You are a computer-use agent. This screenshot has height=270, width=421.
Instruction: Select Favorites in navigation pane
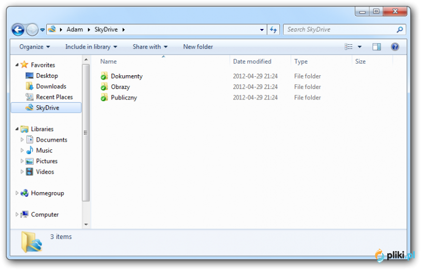point(43,65)
